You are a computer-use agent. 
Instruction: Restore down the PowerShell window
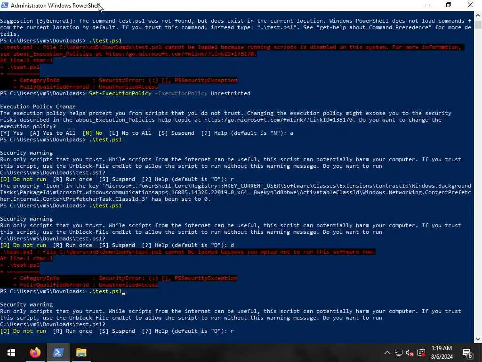(x=449, y=5)
